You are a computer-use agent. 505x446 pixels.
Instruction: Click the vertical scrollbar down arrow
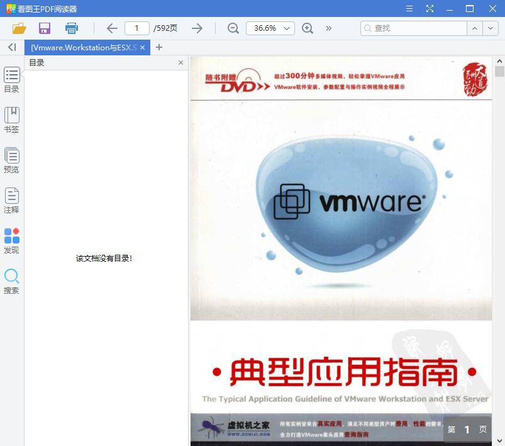(x=499, y=441)
